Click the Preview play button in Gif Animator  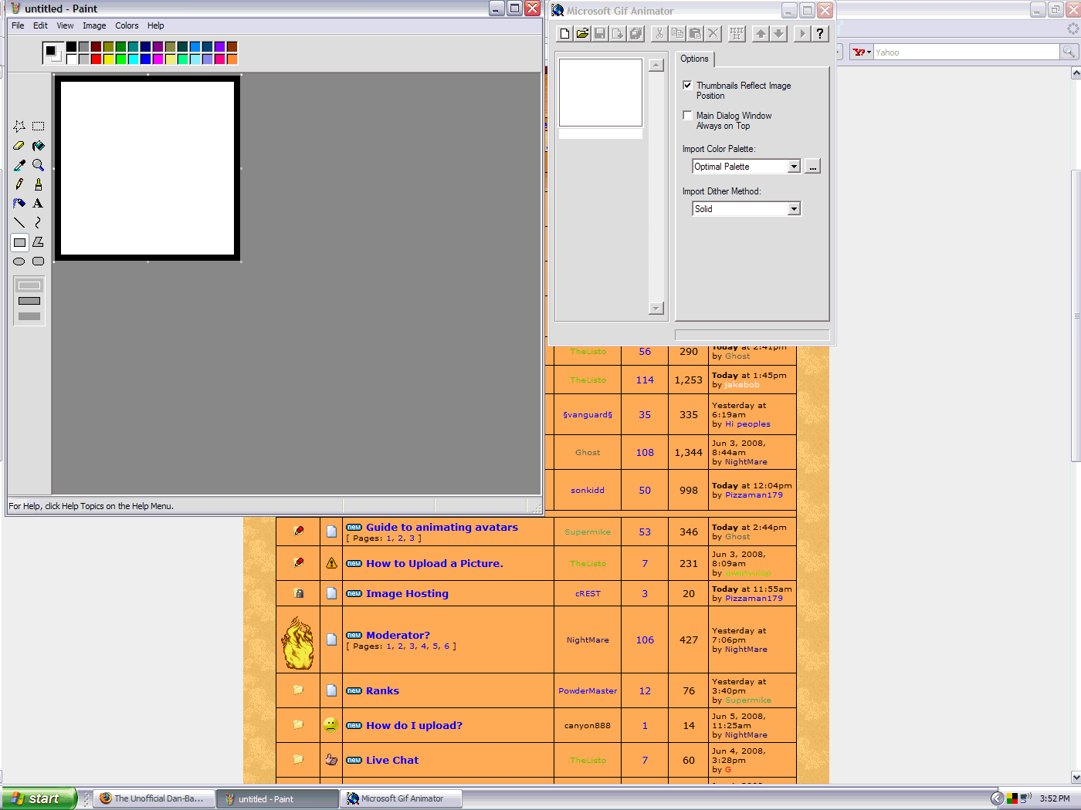pyautogui.click(x=802, y=33)
